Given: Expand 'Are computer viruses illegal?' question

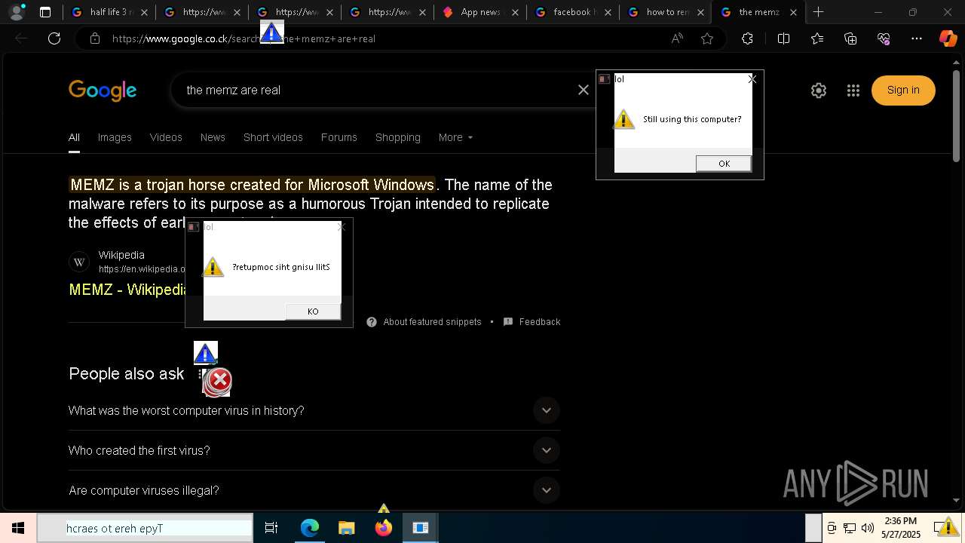Looking at the screenshot, I should pyautogui.click(x=314, y=490).
